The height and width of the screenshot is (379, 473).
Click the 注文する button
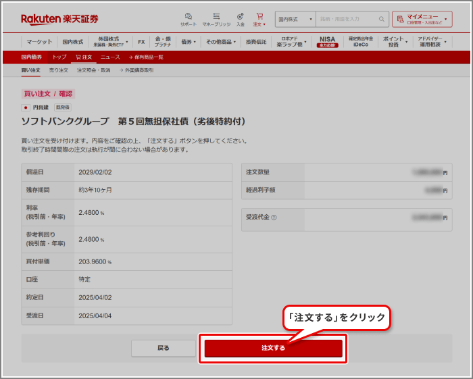pos(273,348)
